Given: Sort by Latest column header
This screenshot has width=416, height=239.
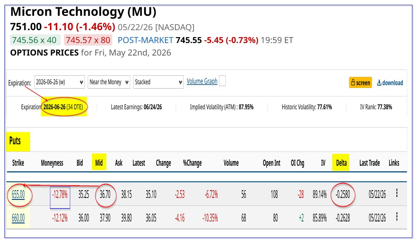Looking at the screenshot, I should coord(139,163).
